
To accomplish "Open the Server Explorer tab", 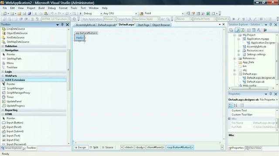I will pos(11,148).
